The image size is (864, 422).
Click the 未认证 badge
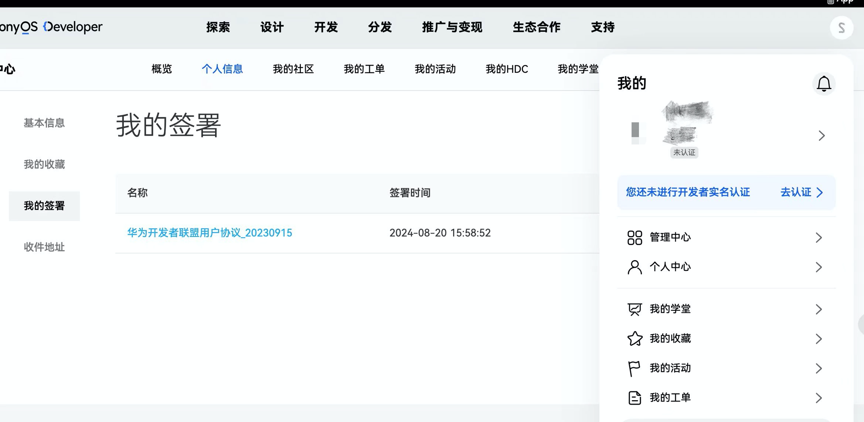point(684,153)
